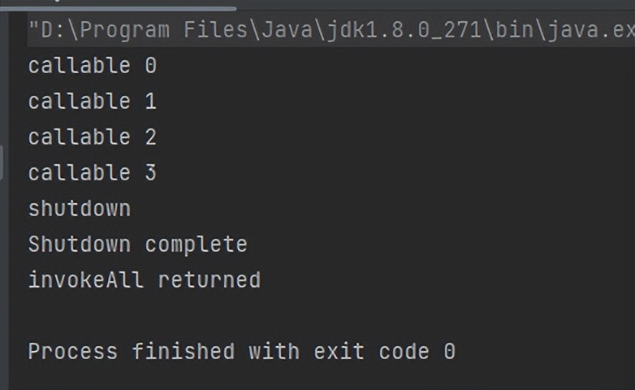
Task: Click the drive letter "D:" in the path
Action: pos(49,31)
